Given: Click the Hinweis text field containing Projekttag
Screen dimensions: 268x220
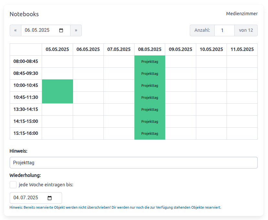Looking at the screenshot, I should 134,163.
